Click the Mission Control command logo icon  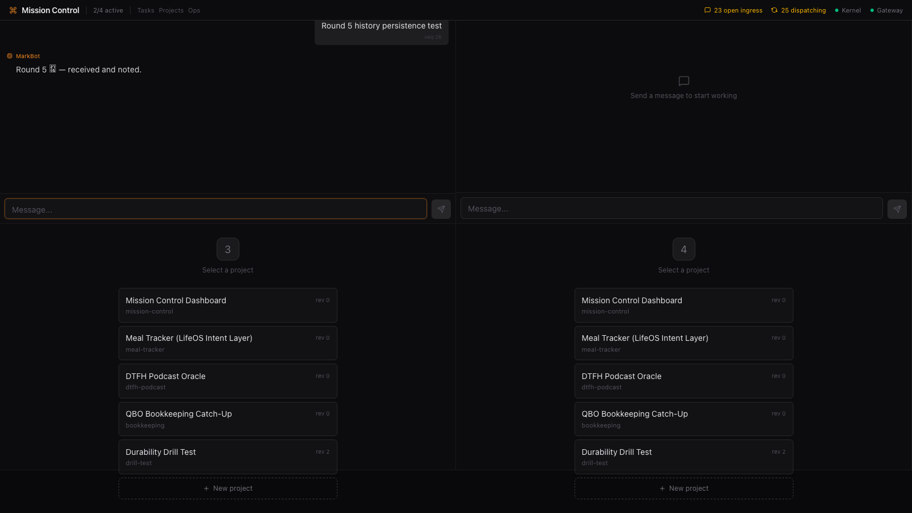pyautogui.click(x=13, y=10)
